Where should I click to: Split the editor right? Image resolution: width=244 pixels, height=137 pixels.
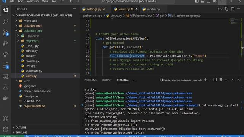(233, 9)
